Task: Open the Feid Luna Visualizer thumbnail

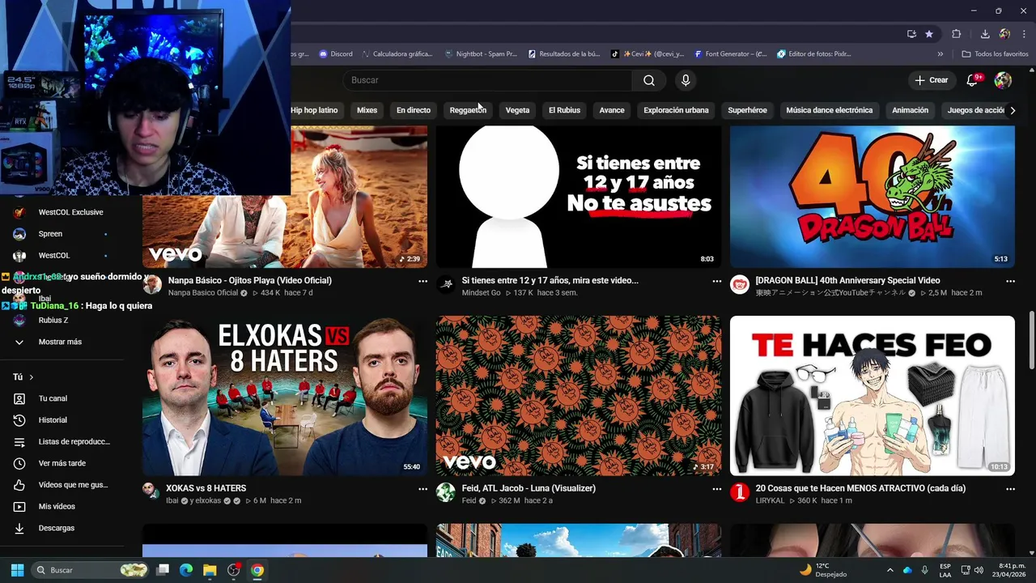Action: pyautogui.click(x=578, y=396)
